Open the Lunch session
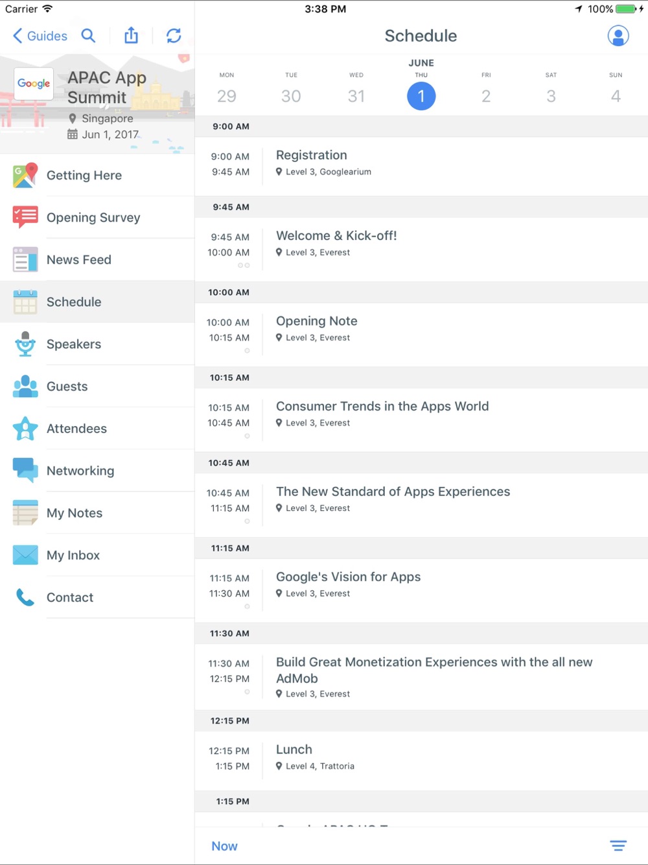Image resolution: width=648 pixels, height=865 pixels. (x=421, y=760)
